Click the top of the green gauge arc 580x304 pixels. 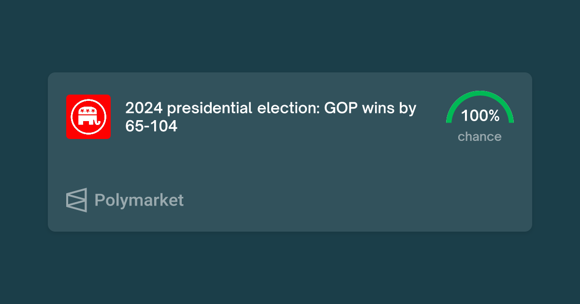(479, 93)
